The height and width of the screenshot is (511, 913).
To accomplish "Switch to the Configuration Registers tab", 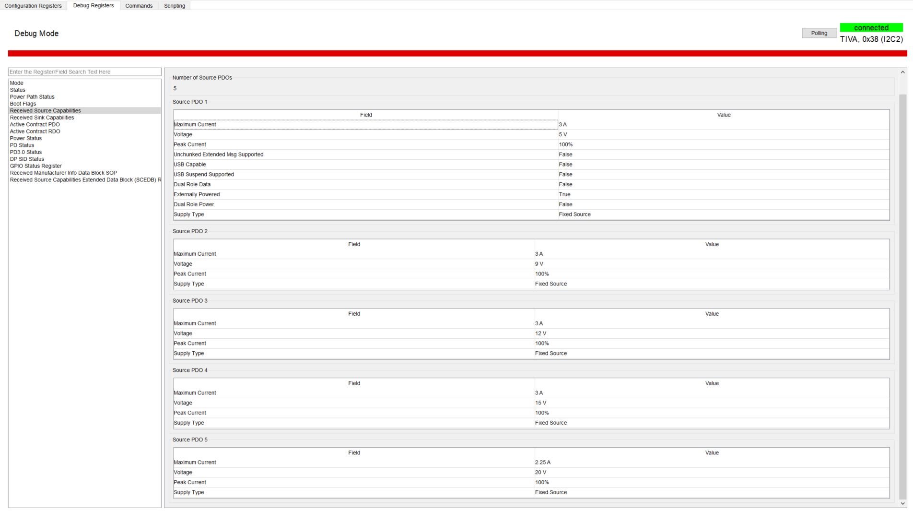I will pos(33,5).
